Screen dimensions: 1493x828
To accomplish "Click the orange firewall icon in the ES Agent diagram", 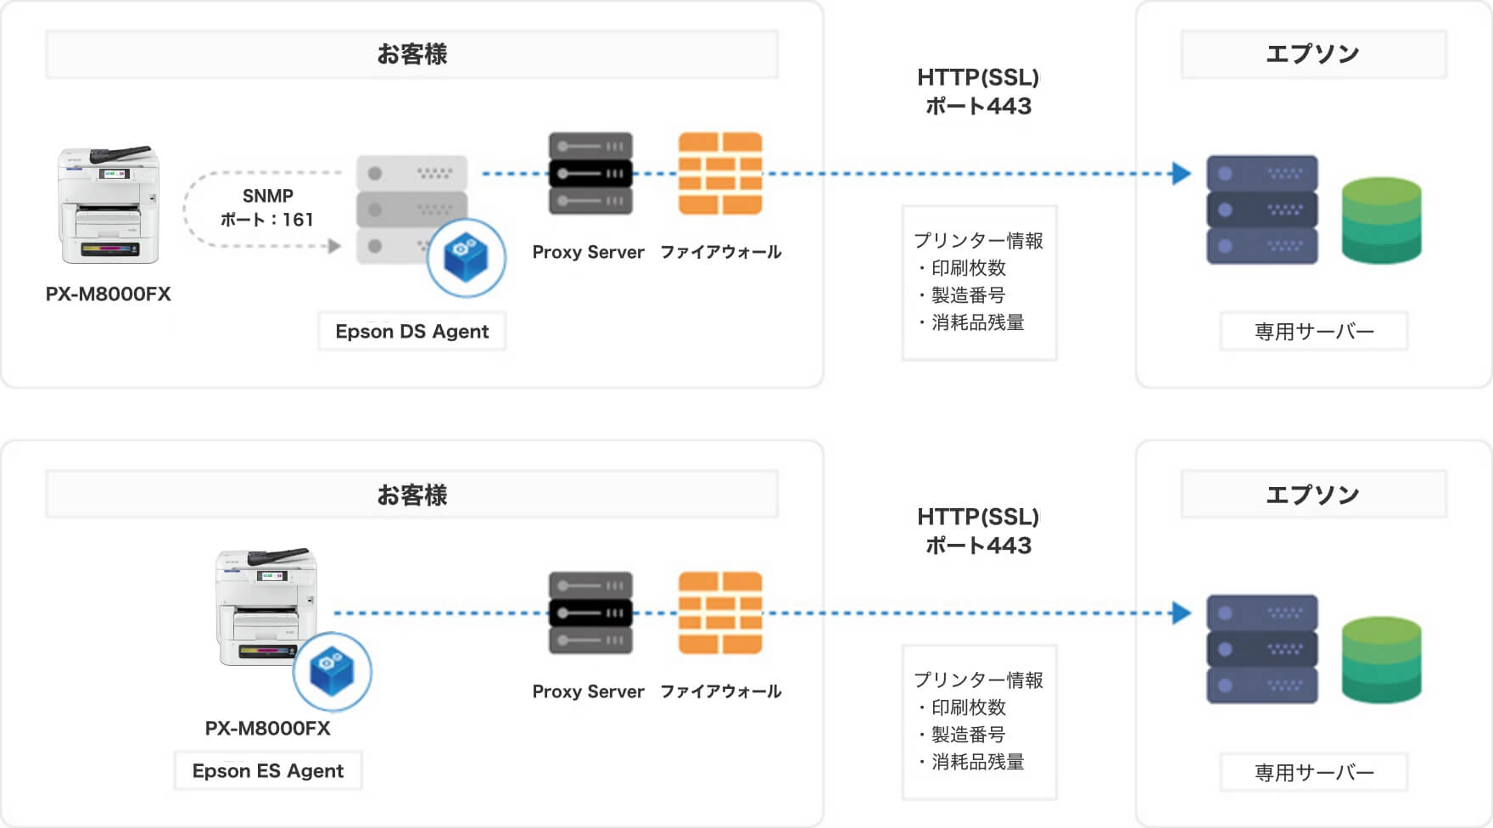I will pos(719,613).
